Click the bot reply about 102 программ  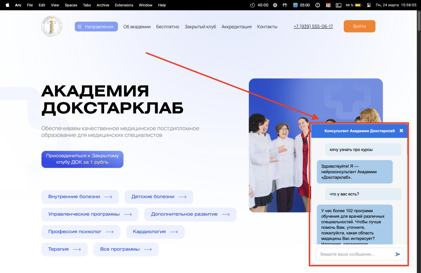click(355, 224)
